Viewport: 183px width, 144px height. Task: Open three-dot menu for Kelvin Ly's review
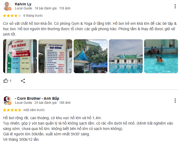point(175,6)
